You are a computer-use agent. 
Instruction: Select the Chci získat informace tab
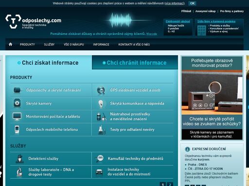49,62
